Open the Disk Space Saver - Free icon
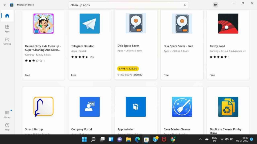The image size is (257, 144). click(182, 23)
